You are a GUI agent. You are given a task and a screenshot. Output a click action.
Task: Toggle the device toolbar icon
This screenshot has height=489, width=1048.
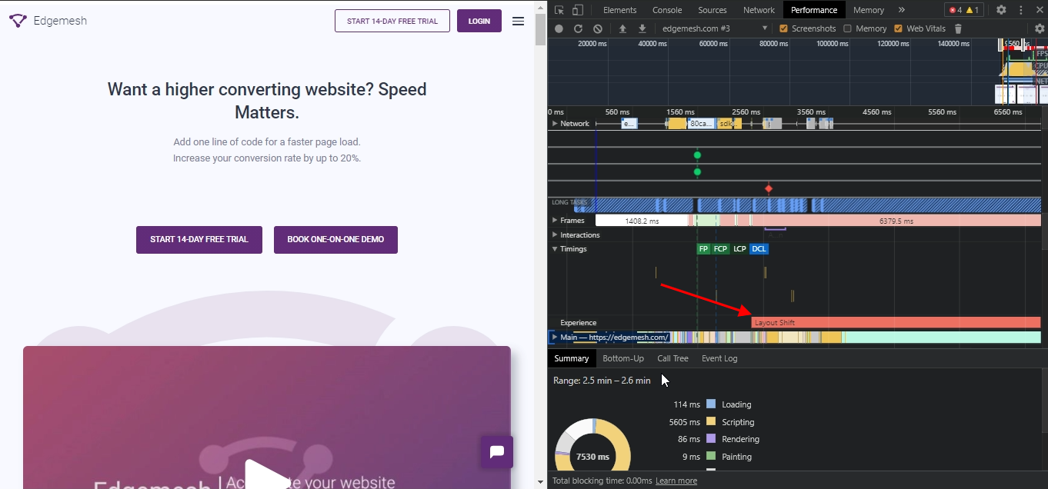click(x=578, y=10)
